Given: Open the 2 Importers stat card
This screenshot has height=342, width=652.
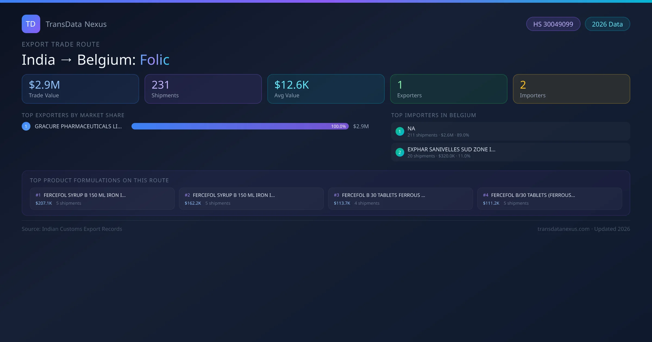Looking at the screenshot, I should 571,89.
